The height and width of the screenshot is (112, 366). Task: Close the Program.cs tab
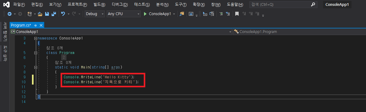41,25
